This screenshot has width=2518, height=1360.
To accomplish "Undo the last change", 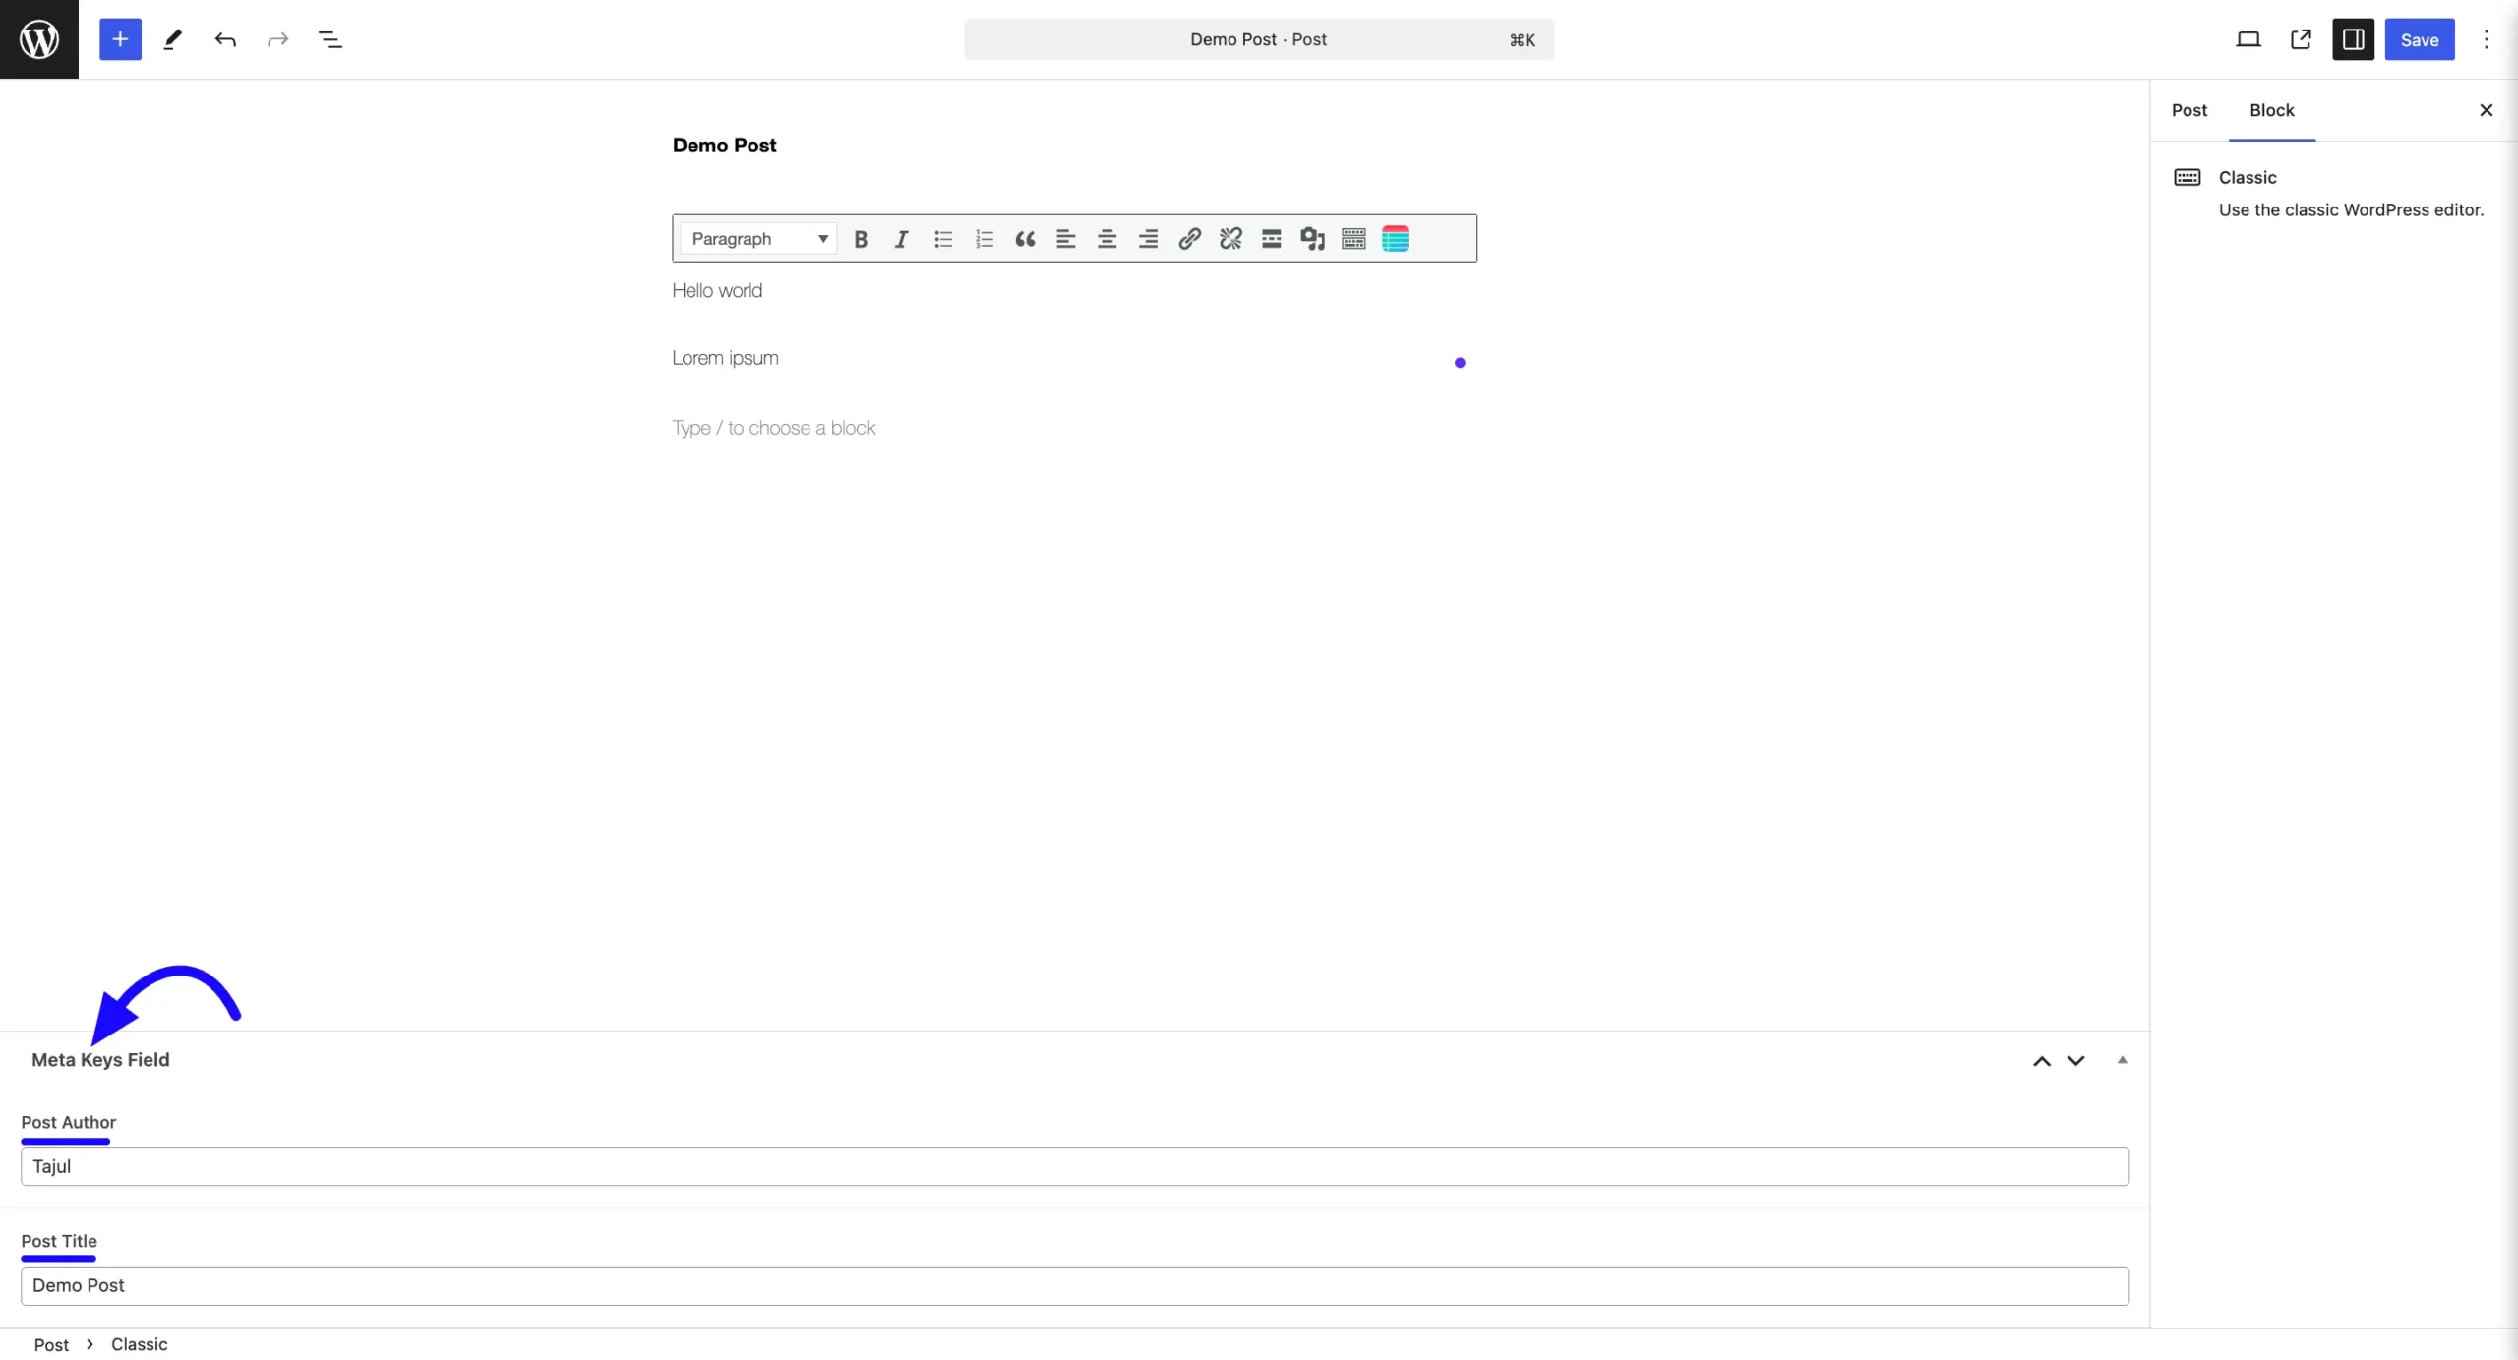I will 225,39.
